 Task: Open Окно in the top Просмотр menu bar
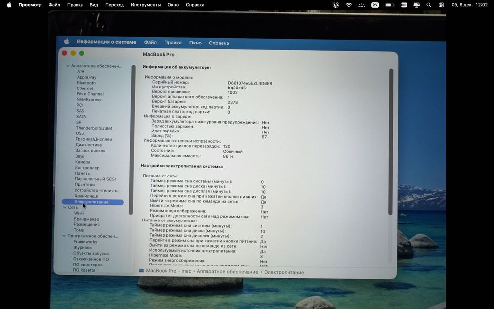(x=173, y=5)
